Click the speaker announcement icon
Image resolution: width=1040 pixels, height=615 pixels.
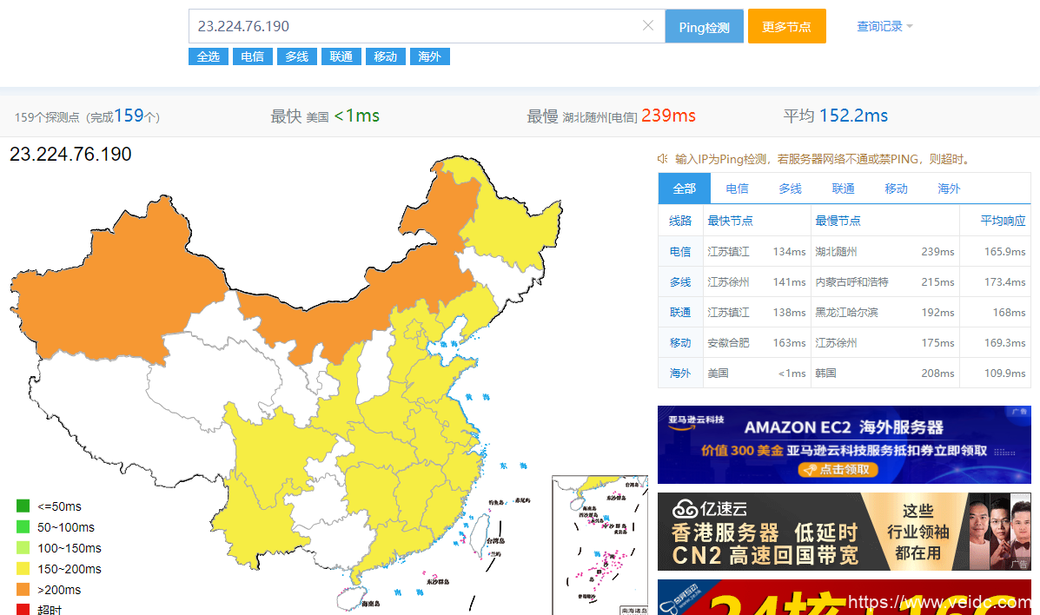[662, 158]
